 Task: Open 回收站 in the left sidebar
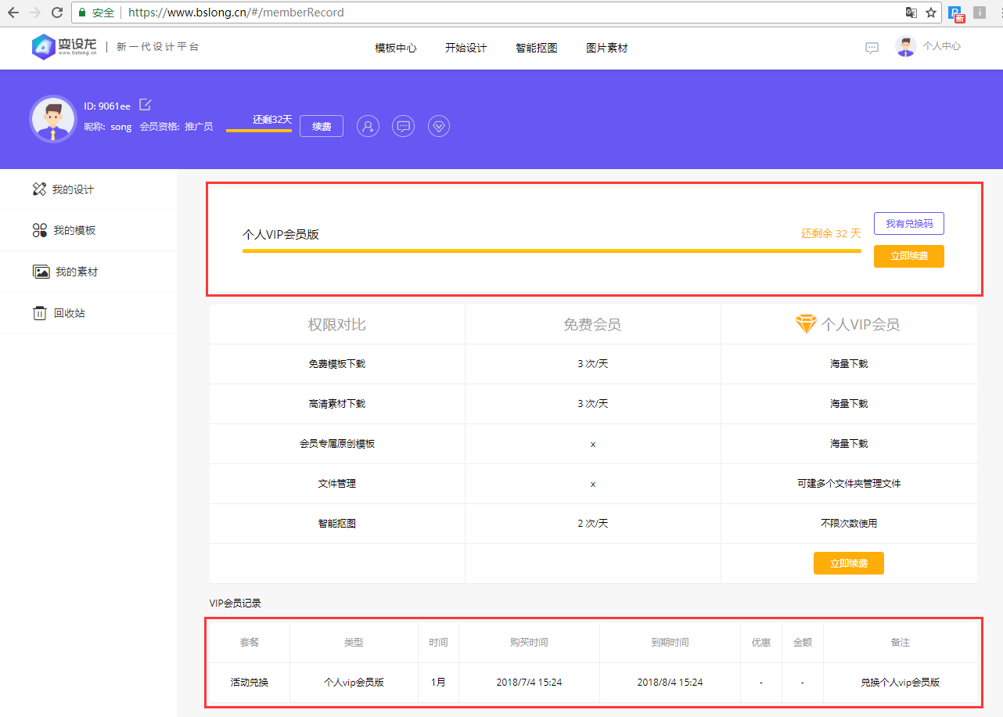point(69,313)
